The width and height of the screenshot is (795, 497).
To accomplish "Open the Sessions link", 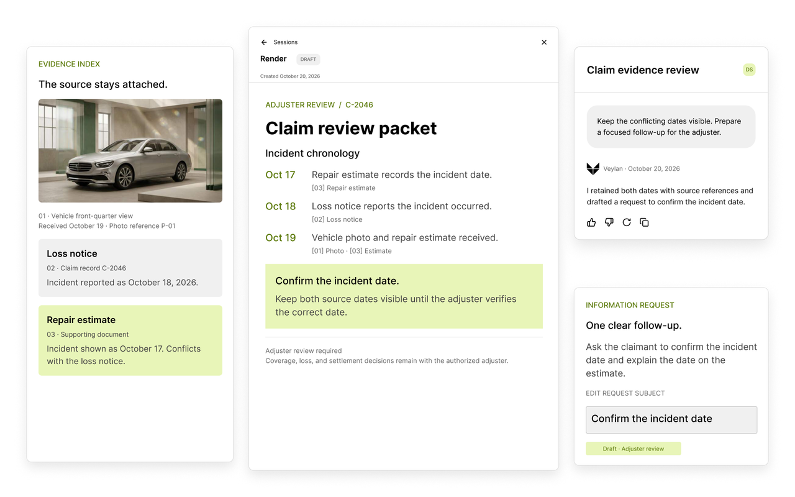I will (x=286, y=42).
